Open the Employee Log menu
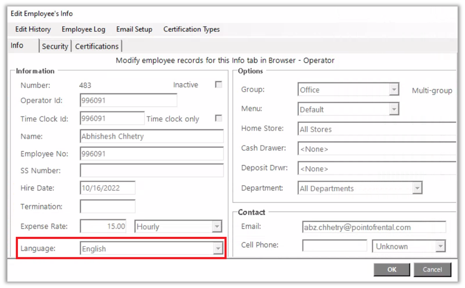Image resolution: width=465 pixels, height=288 pixels. click(x=83, y=29)
